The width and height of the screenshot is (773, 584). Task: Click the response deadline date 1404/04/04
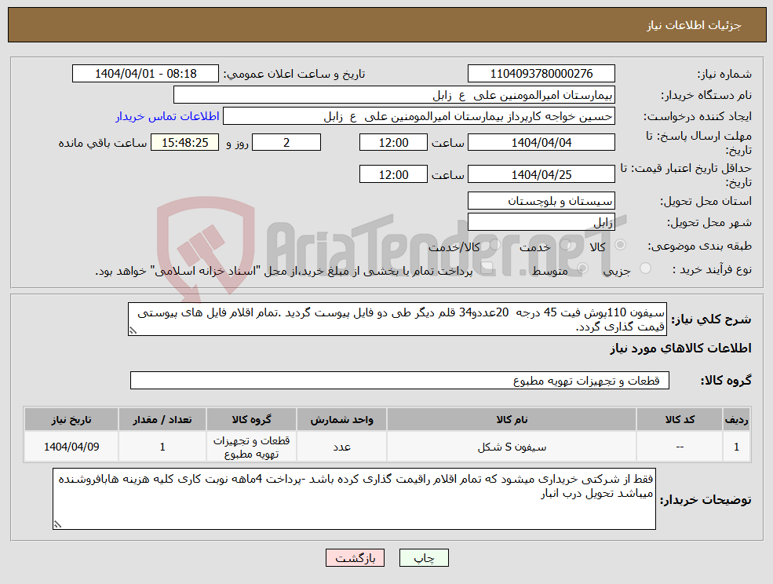[541, 143]
